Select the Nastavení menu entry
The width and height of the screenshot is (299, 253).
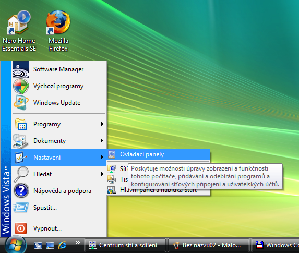(x=59, y=158)
